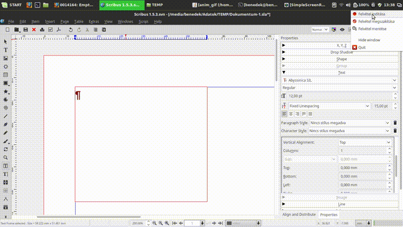Select the Text Frame tool
403x227 pixels.
coord(6,50)
